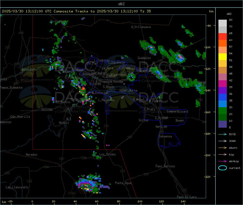Viewport: 243px width, 205px height.
Task: Click the 'Paso_El_Loro' label
Action: [x=187, y=197]
